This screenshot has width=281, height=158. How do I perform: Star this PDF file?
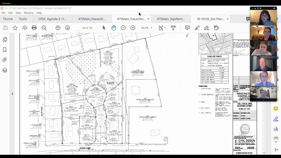(x=15, y=28)
